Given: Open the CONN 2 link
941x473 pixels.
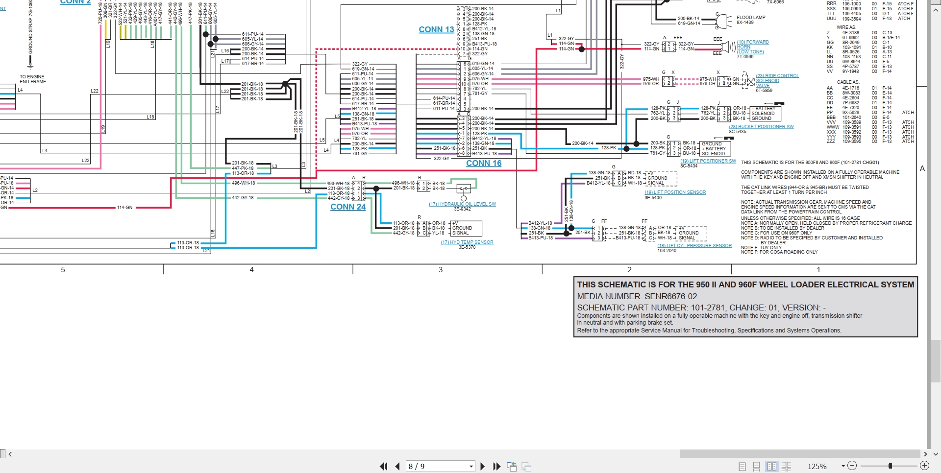Looking at the screenshot, I should coord(75,2).
